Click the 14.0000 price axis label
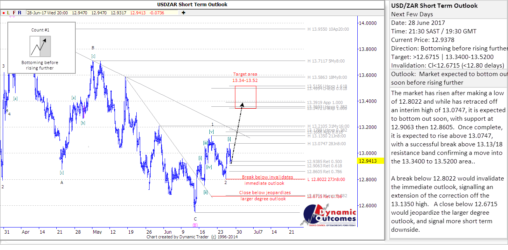 click(368, 23)
